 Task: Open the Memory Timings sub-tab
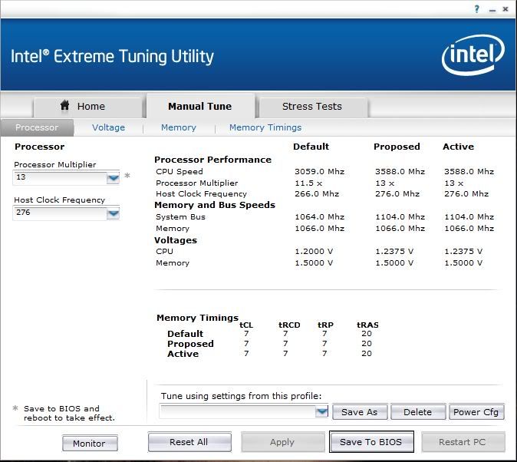(265, 127)
